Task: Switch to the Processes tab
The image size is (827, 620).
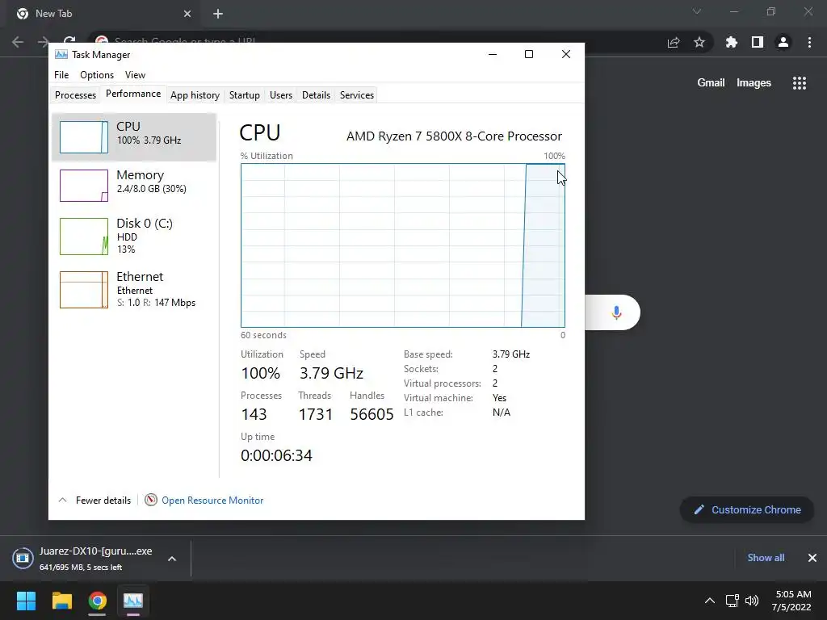Action: [75, 95]
